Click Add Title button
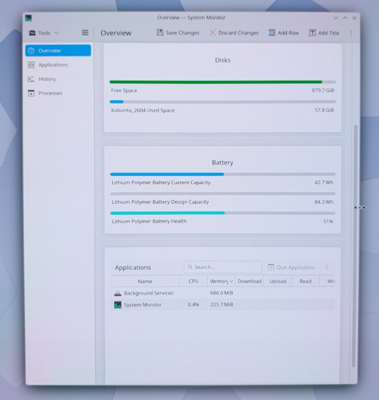379x400 pixels. click(324, 33)
